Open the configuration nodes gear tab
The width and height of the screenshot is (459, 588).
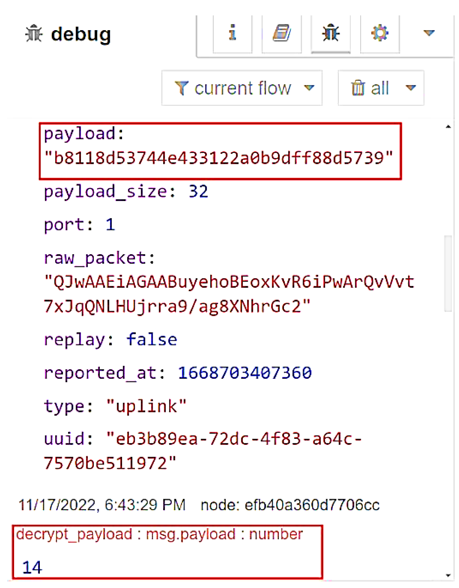coord(380,33)
